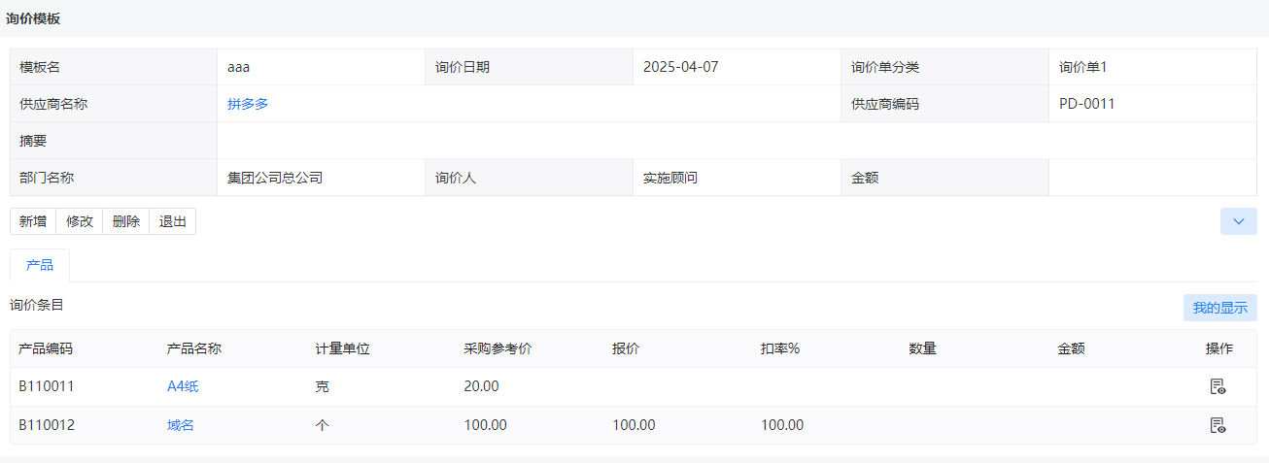Open the 我的显示 settings button
Viewport: 1269px width, 463px height.
tap(1219, 308)
